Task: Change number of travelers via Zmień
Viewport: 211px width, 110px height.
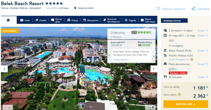Action: pos(203,30)
